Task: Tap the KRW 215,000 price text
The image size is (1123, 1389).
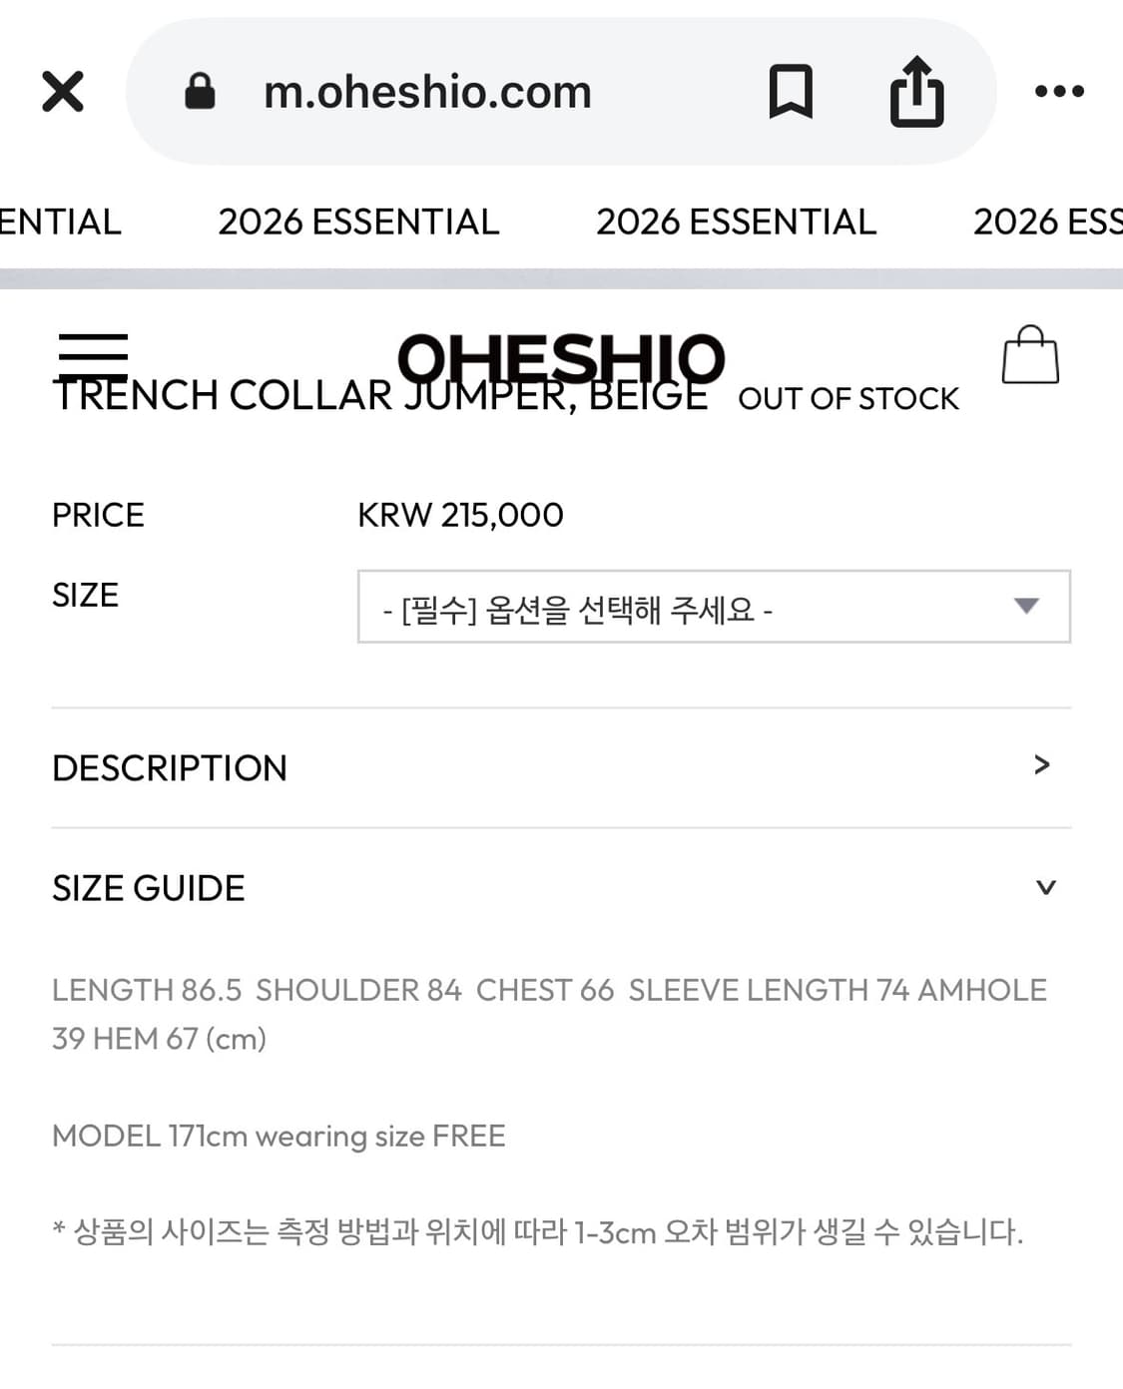Action: (x=459, y=515)
